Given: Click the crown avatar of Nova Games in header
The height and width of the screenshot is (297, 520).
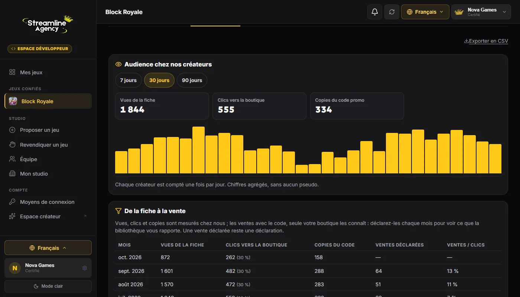Looking at the screenshot, I should point(459,12).
